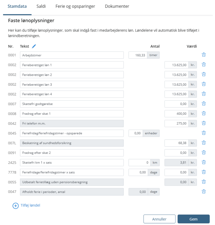Delete the Fri telefon m.m. row

[204, 123]
